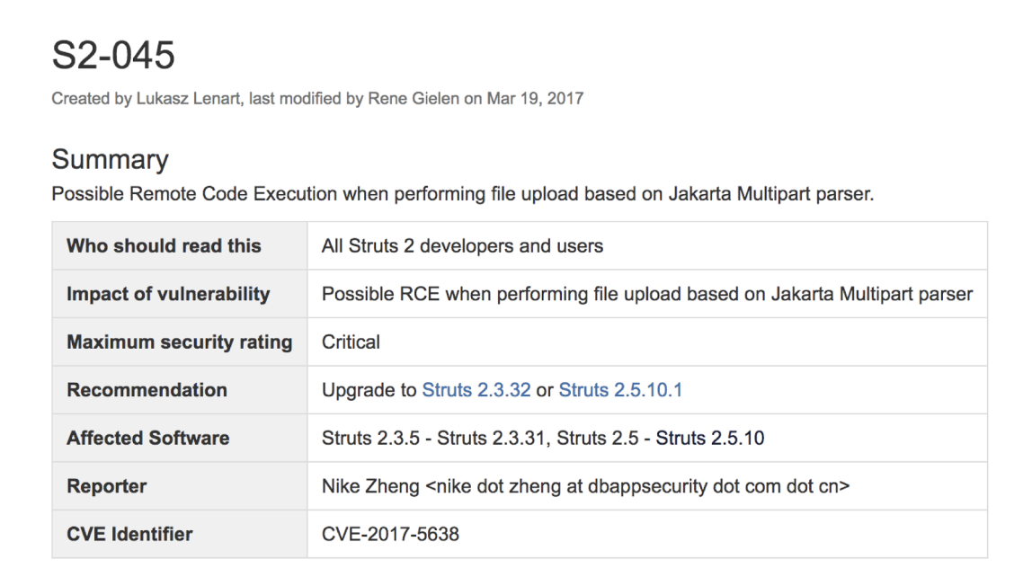Viewport: 1032px width, 586px height.
Task: Open the Struts 2.5.10.1 link
Action: tap(620, 390)
